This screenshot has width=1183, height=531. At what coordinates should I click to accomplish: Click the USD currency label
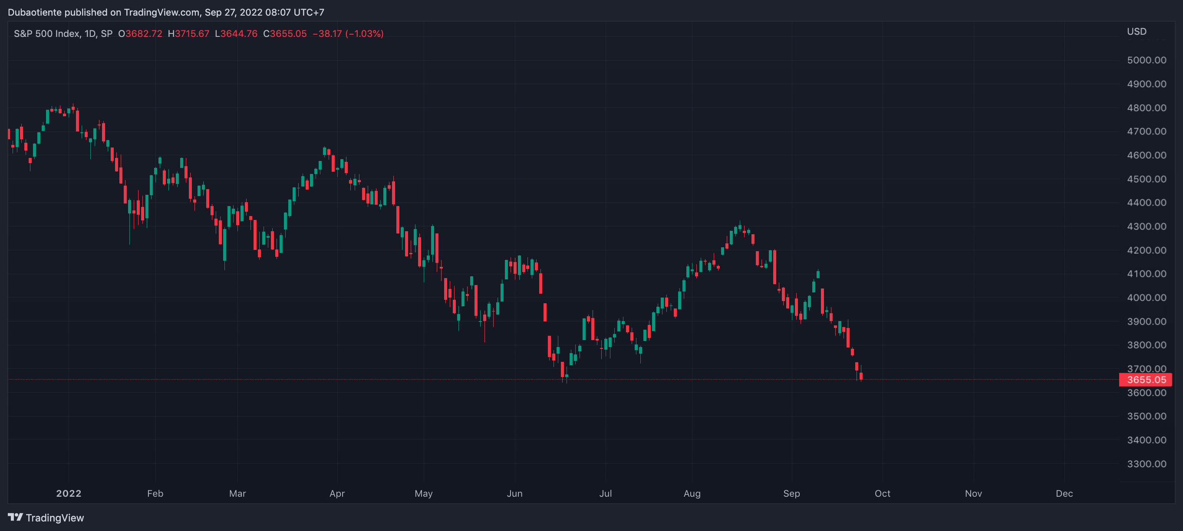(x=1137, y=31)
